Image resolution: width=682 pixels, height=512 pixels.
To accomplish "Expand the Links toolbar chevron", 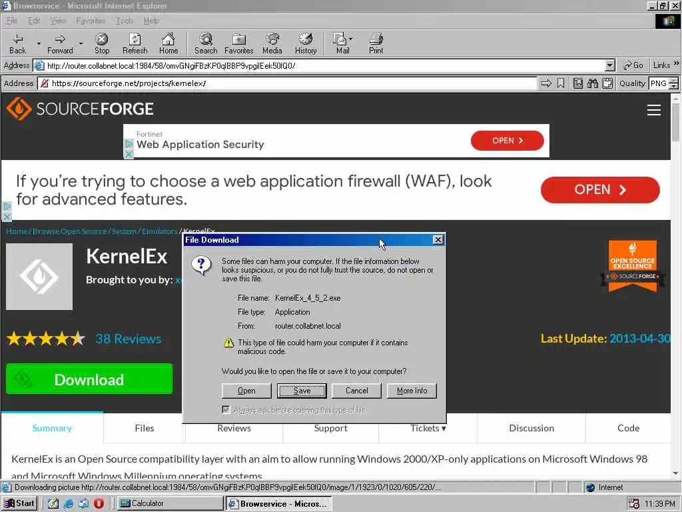I will point(677,63).
